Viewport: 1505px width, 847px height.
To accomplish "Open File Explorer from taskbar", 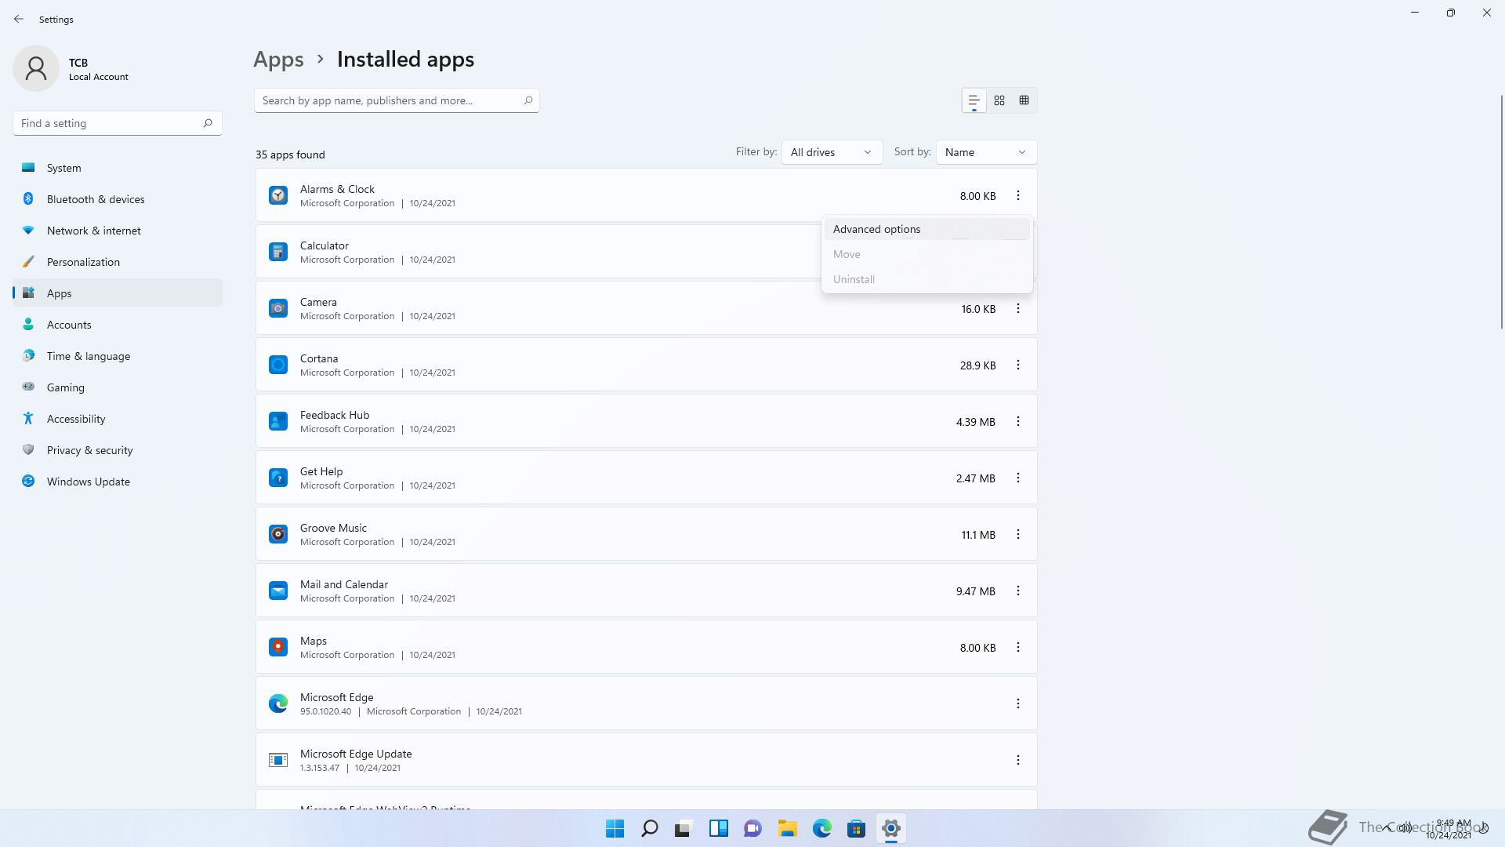I will 788,828.
